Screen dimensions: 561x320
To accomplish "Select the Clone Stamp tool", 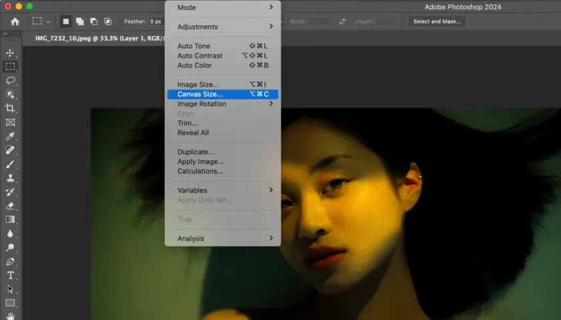I will (10, 178).
